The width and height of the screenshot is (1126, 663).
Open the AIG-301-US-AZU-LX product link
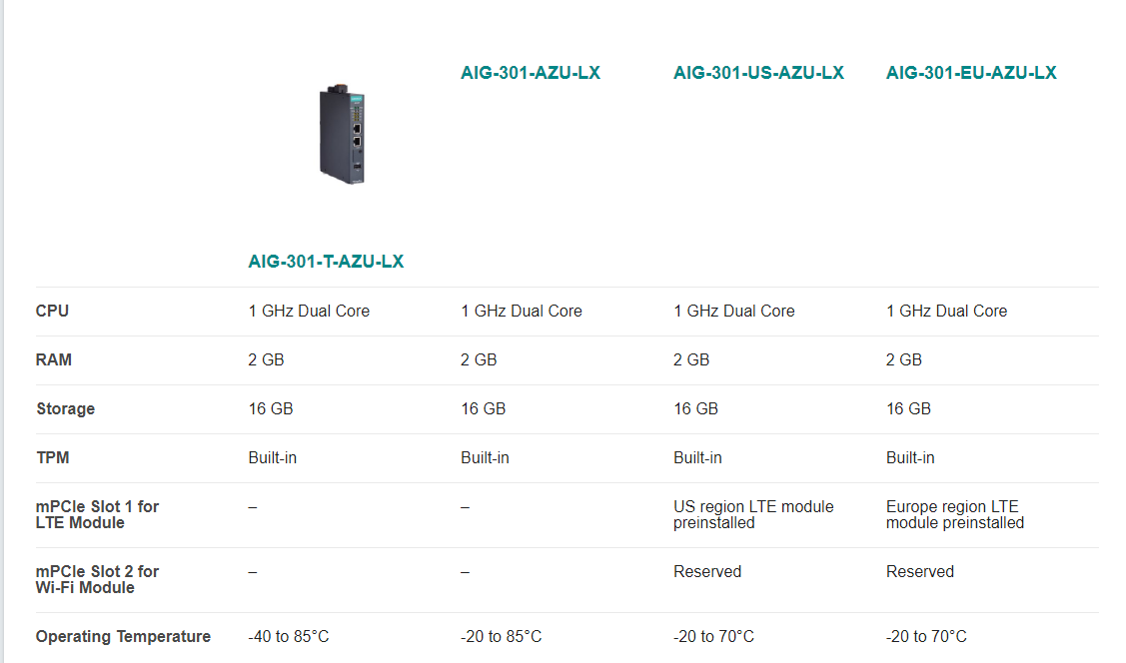click(758, 73)
